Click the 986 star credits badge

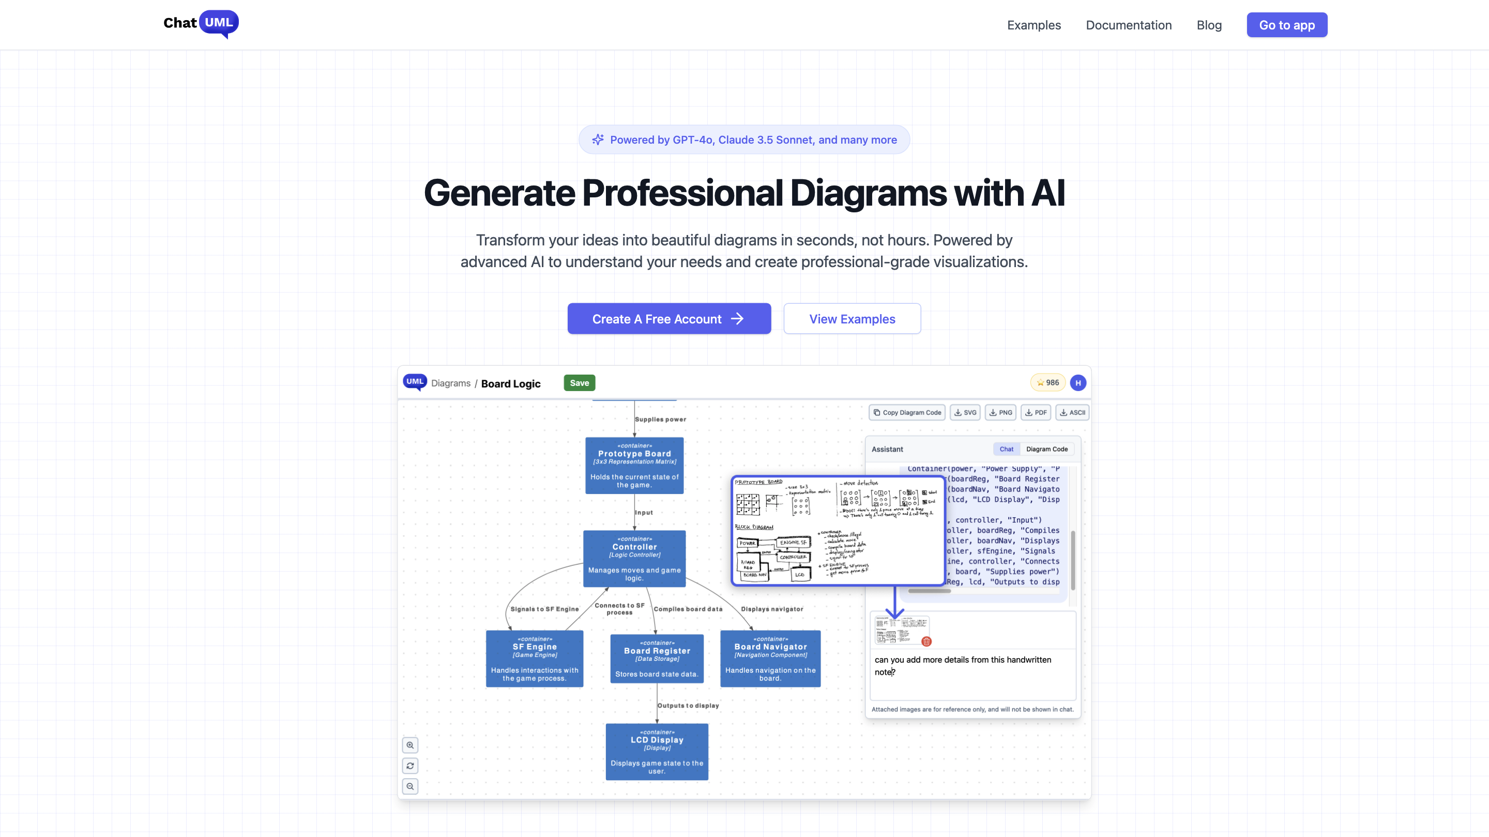[1047, 382]
